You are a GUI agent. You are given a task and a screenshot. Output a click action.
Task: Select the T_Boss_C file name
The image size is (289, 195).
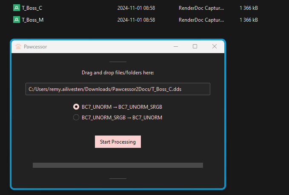32,8
